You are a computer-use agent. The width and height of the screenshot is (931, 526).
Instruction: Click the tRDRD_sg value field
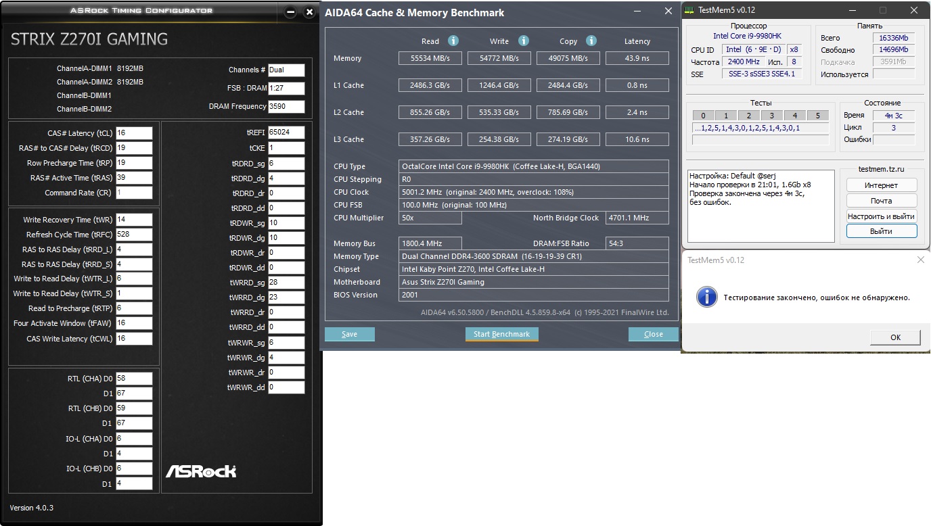[x=286, y=164]
